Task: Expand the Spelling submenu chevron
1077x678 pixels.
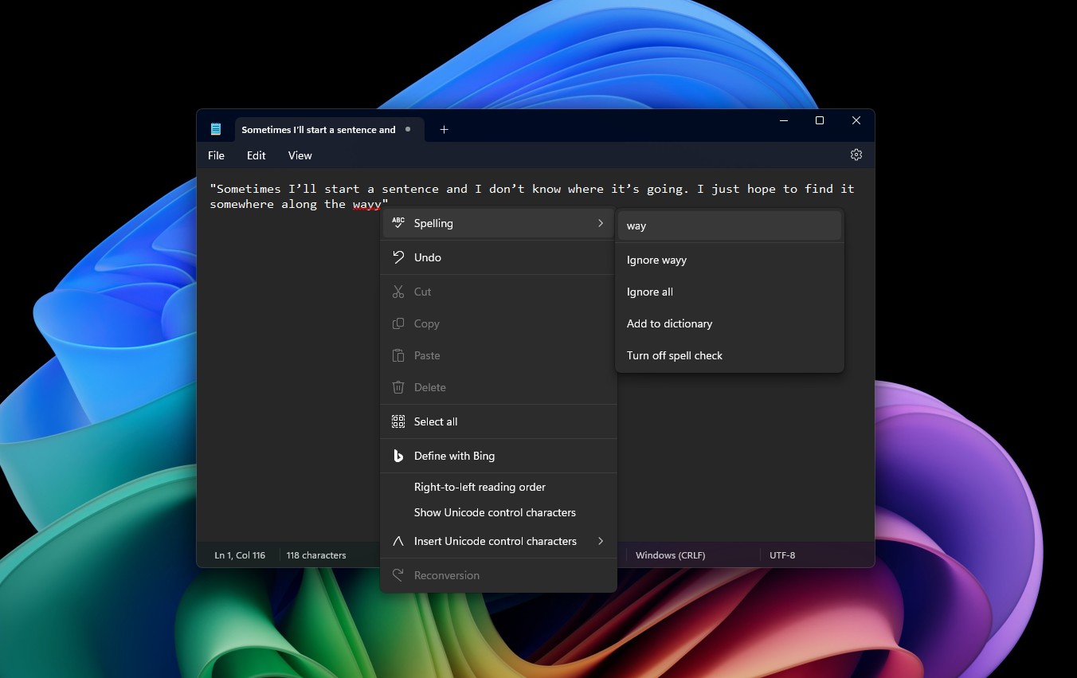Action: coord(601,223)
